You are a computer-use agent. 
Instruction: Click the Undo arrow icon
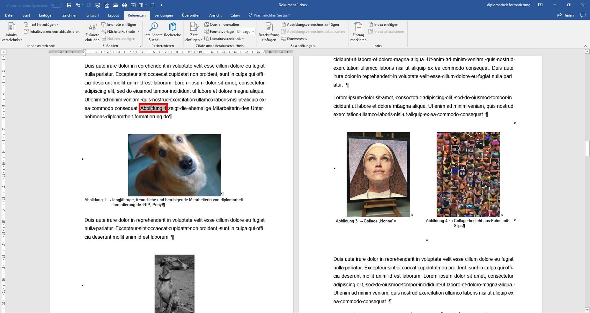coord(78,5)
